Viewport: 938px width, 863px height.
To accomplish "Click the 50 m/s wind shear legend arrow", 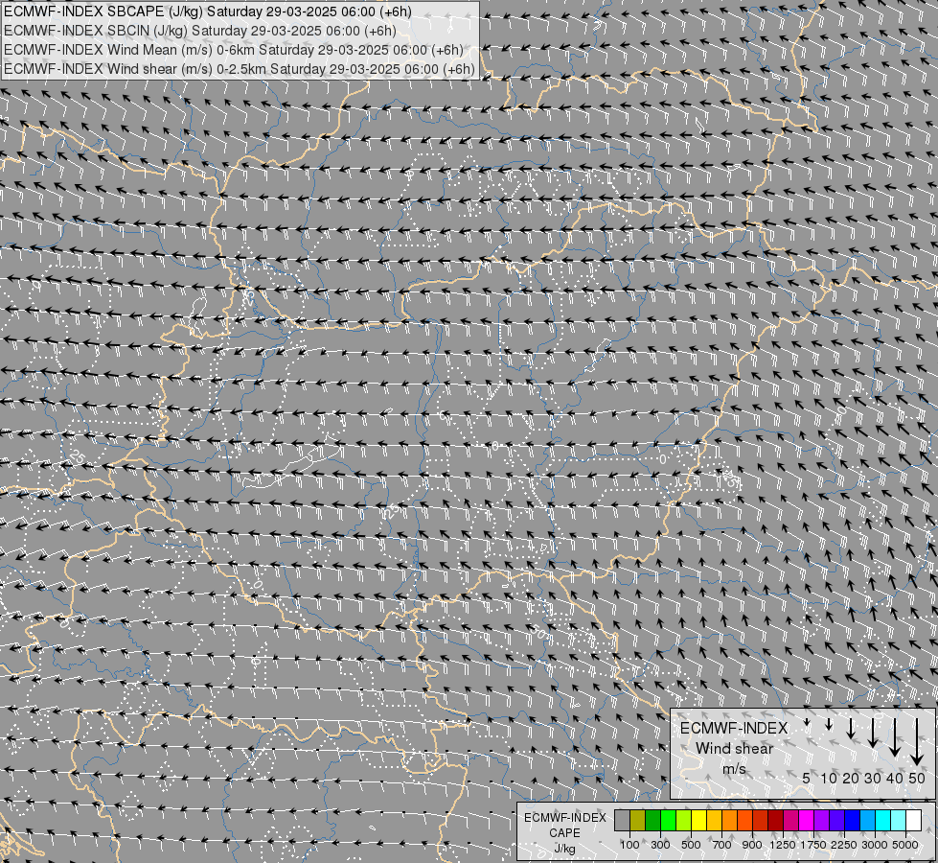I will point(917,741).
